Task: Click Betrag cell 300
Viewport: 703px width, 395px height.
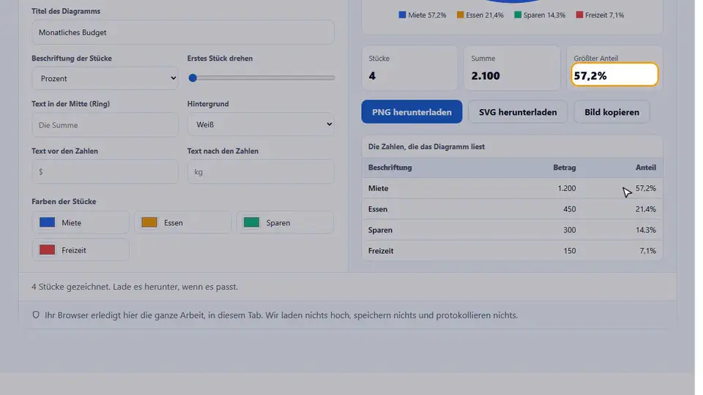Action: (x=570, y=230)
